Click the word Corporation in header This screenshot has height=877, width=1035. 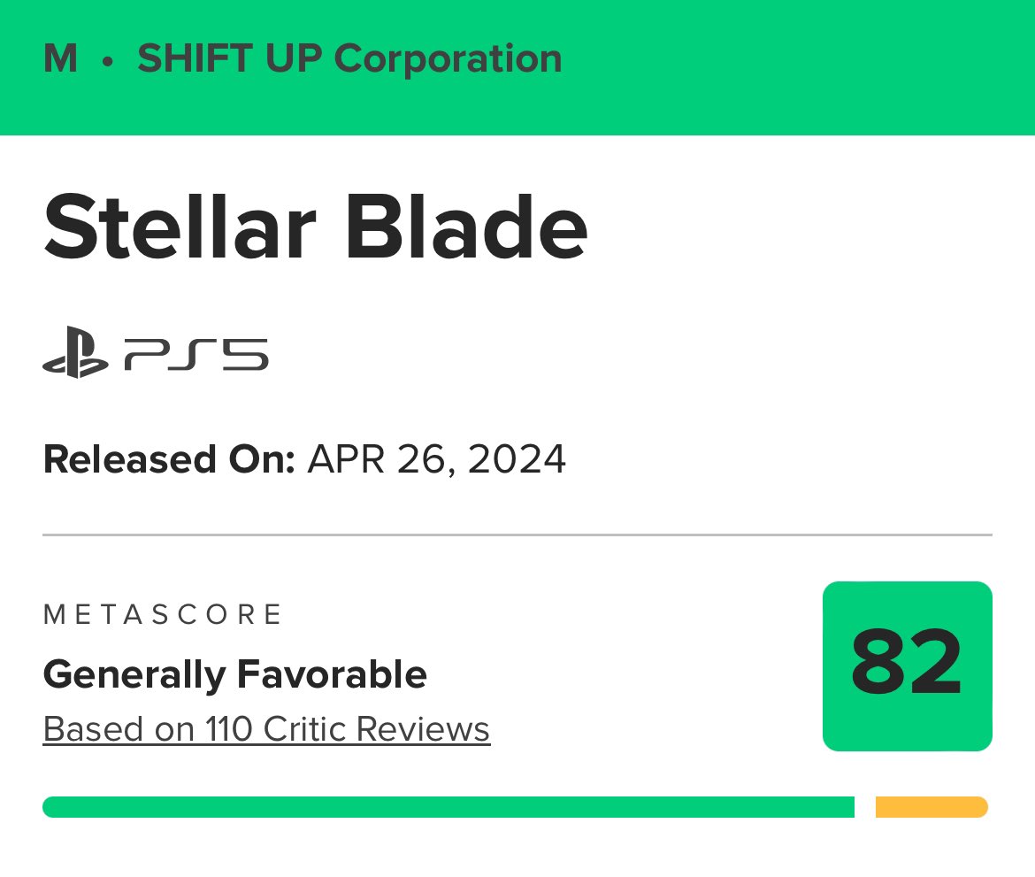tap(448, 59)
